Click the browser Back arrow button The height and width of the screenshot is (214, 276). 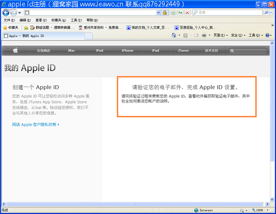pyautogui.click(x=6, y=13)
